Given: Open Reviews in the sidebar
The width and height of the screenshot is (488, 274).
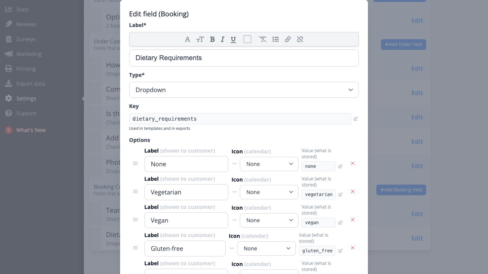Looking at the screenshot, I should click(26, 24).
